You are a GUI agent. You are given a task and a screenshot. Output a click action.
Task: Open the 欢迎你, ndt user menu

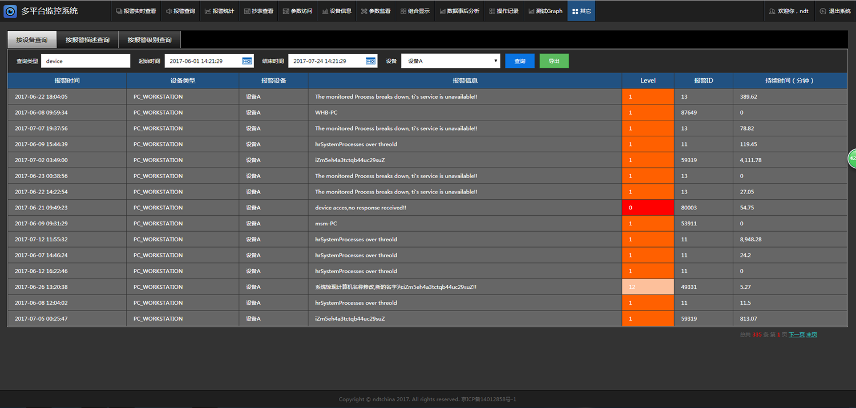click(789, 11)
